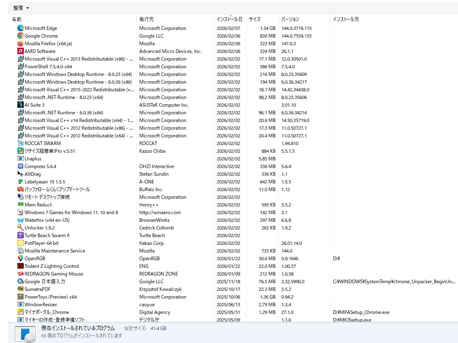Click the OpenRGB icon
The width and height of the screenshot is (458, 343).
[21, 258]
